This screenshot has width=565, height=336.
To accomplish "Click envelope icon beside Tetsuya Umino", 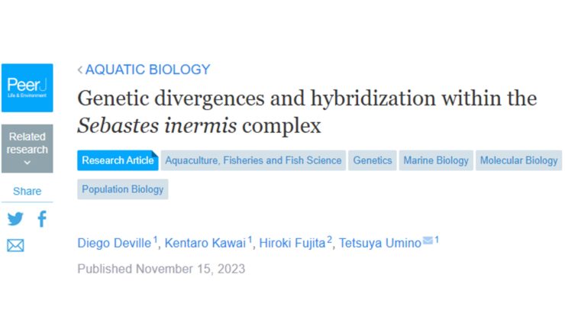I will 428,241.
